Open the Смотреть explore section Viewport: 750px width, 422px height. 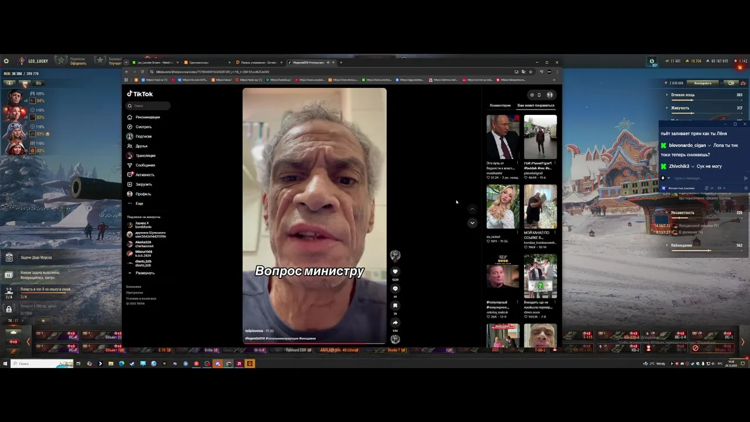140,127
